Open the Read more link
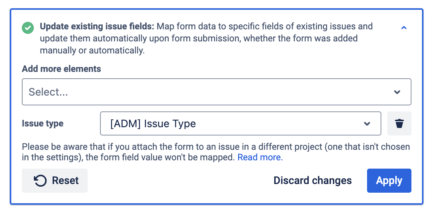This screenshot has width=431, height=210. (x=260, y=157)
